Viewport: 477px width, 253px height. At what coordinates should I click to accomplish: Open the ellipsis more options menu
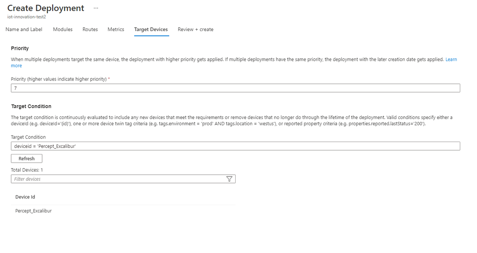coord(96,8)
